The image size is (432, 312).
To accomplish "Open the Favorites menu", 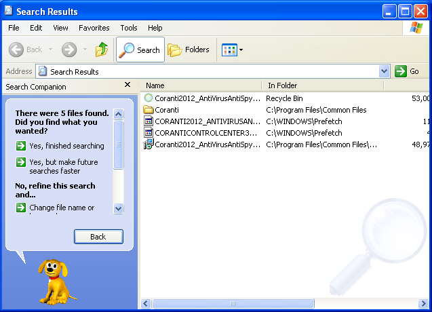I will click(94, 28).
